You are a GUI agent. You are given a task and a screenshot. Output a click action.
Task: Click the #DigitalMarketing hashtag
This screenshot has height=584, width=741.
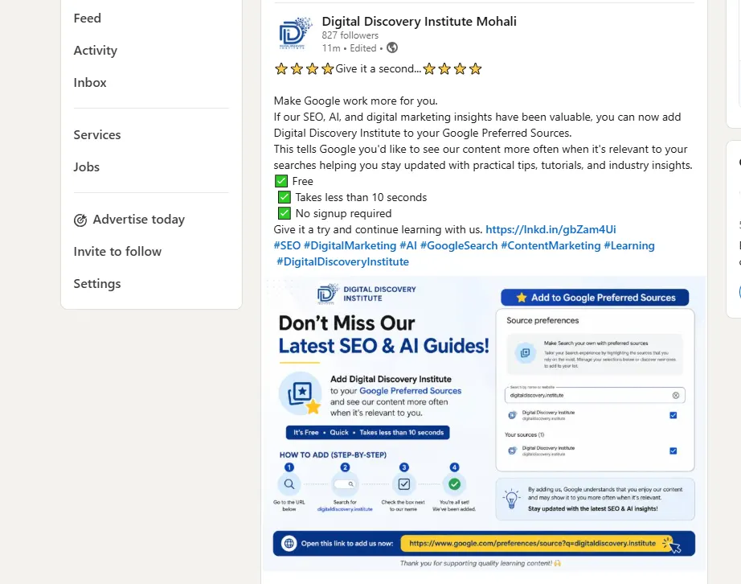tap(350, 245)
